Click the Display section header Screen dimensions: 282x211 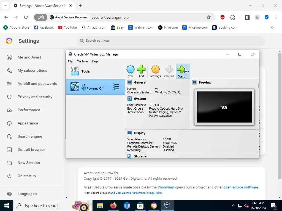click(140, 133)
